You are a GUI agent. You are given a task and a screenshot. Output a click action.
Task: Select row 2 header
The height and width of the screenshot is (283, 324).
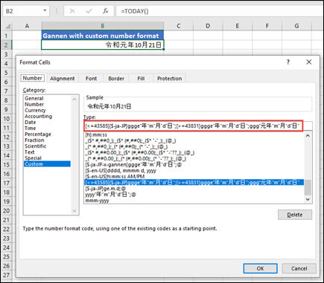(x=6, y=45)
